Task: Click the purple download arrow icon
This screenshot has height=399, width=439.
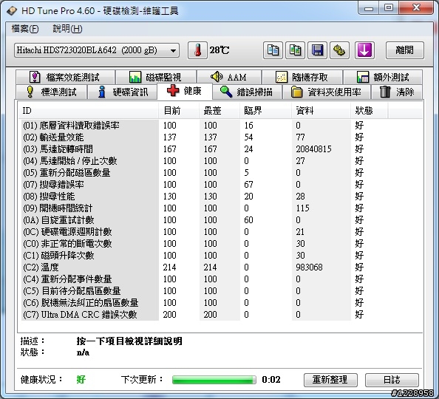Action: (x=364, y=50)
